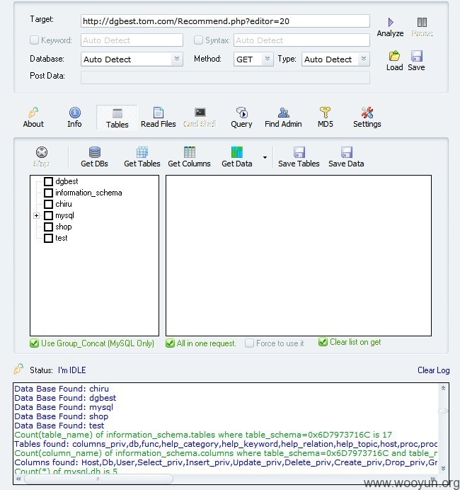This screenshot has width=460, height=490.
Task: Open the Find Admin icon
Action: (283, 112)
